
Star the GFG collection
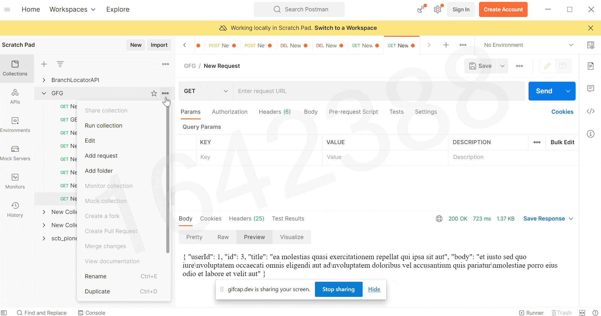click(154, 93)
